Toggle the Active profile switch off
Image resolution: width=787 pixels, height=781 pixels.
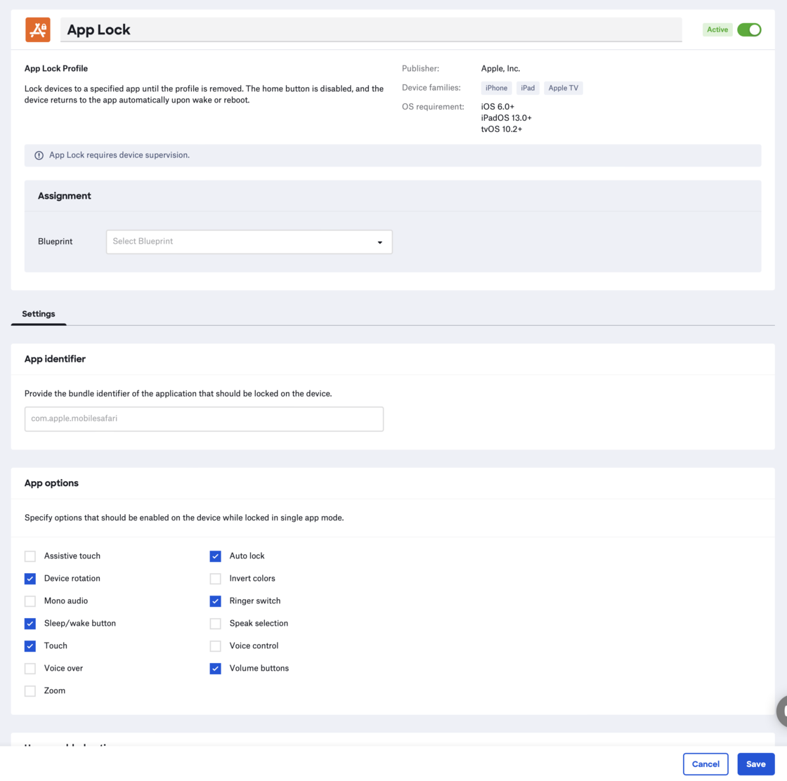click(x=749, y=29)
